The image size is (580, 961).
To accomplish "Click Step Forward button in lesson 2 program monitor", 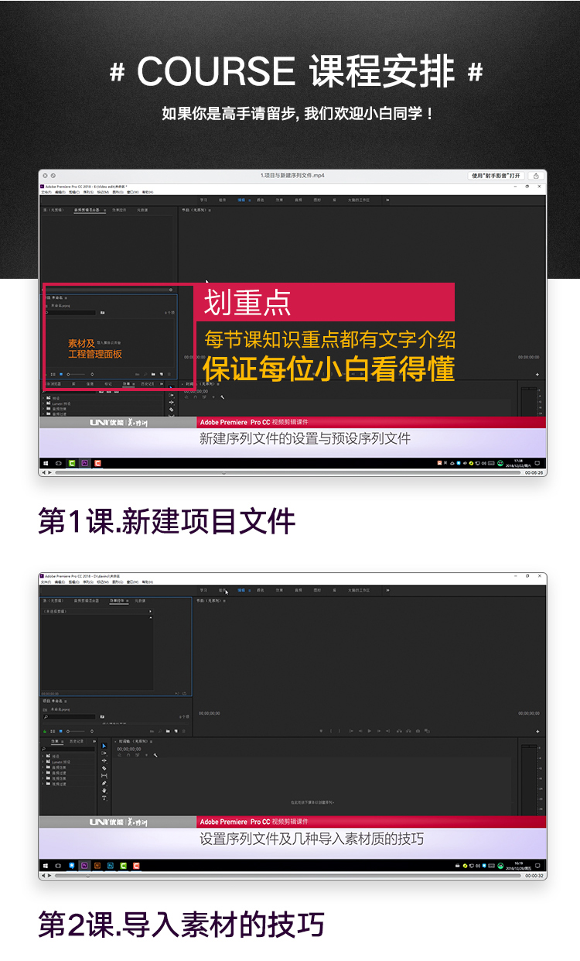I will tap(379, 730).
